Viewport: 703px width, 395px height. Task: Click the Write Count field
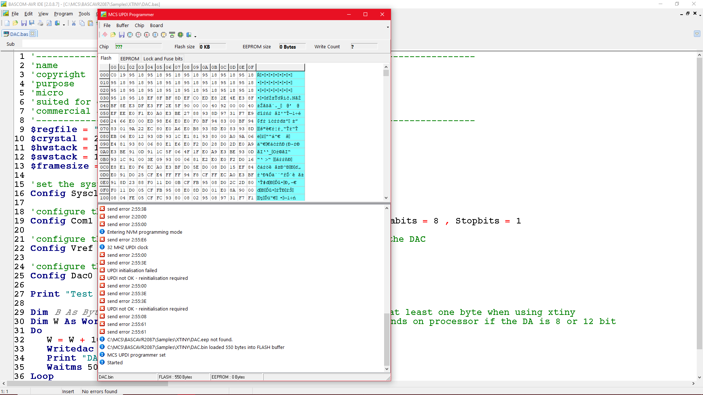tap(364, 46)
